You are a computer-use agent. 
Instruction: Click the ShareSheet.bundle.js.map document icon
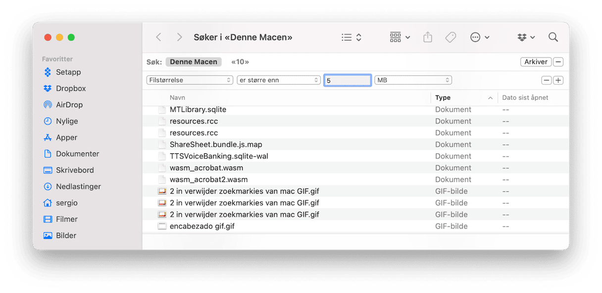point(162,144)
